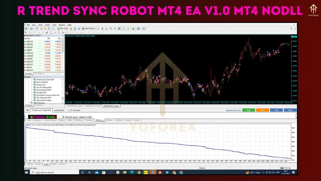The width and height of the screenshot is (321, 181).
Task: Open the Indicators list dropdown
Action: point(134,28)
